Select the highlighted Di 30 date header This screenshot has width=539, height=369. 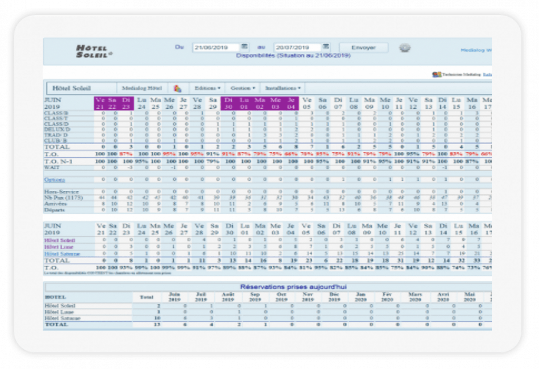click(228, 103)
